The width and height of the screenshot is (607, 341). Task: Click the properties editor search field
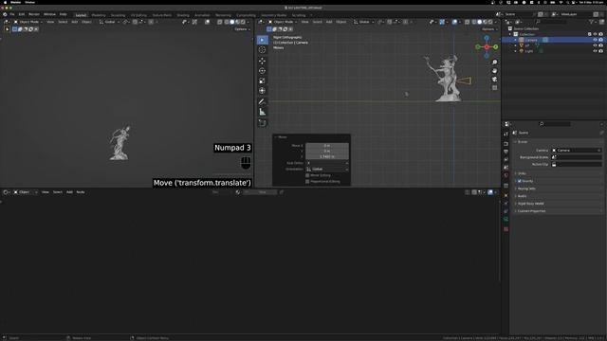coord(554,124)
